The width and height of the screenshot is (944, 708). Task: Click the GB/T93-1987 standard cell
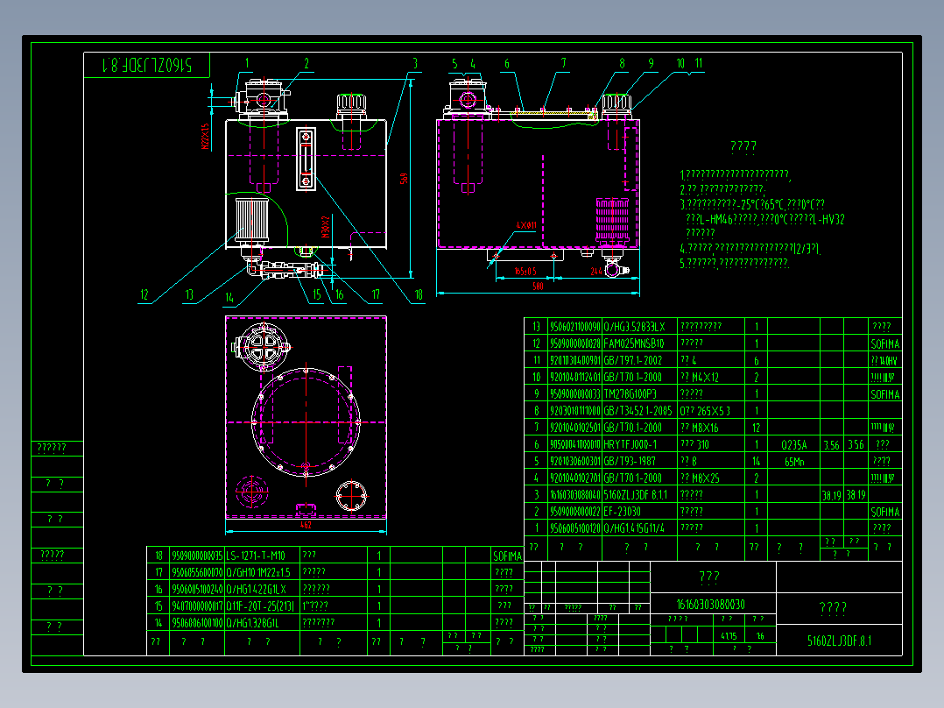pos(630,462)
